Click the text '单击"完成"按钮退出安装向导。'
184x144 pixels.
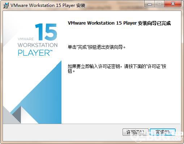click(x=97, y=47)
